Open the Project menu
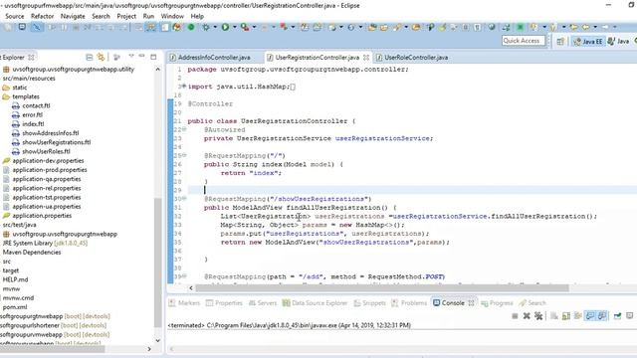 pos(126,16)
